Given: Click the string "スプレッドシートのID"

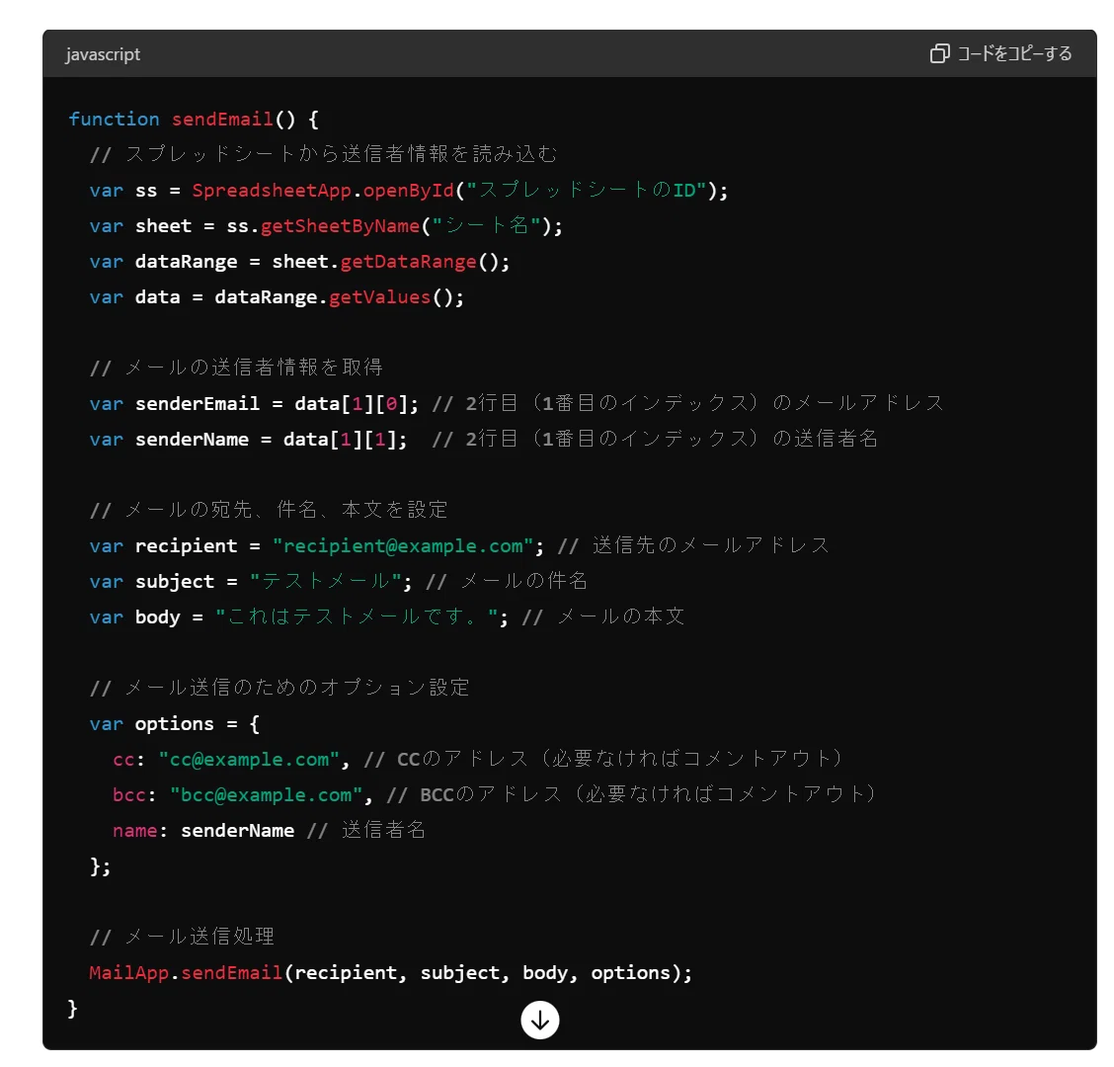Looking at the screenshot, I should point(586,191).
